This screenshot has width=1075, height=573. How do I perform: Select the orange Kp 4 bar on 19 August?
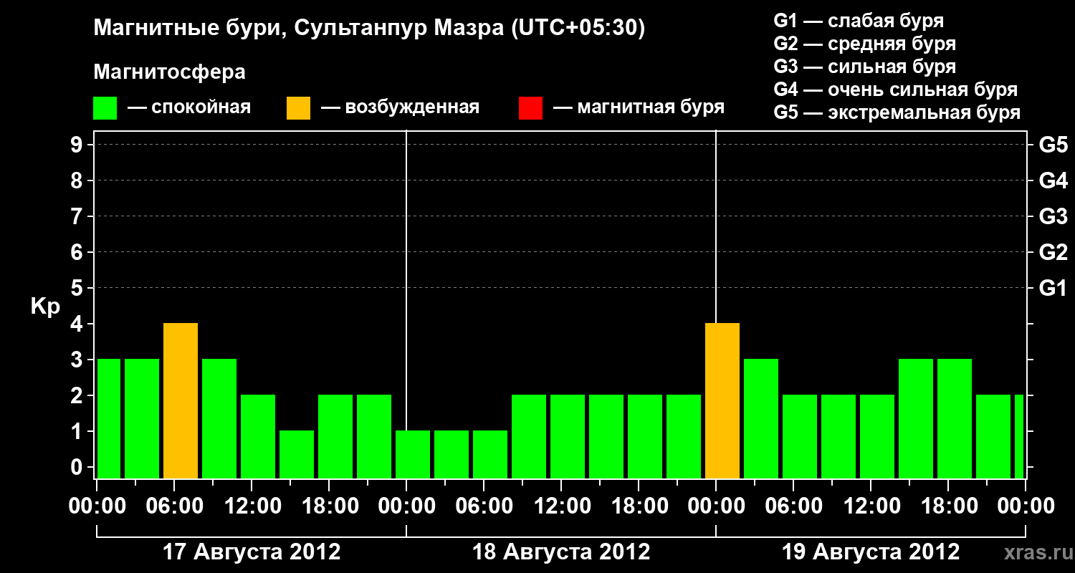tap(722, 401)
